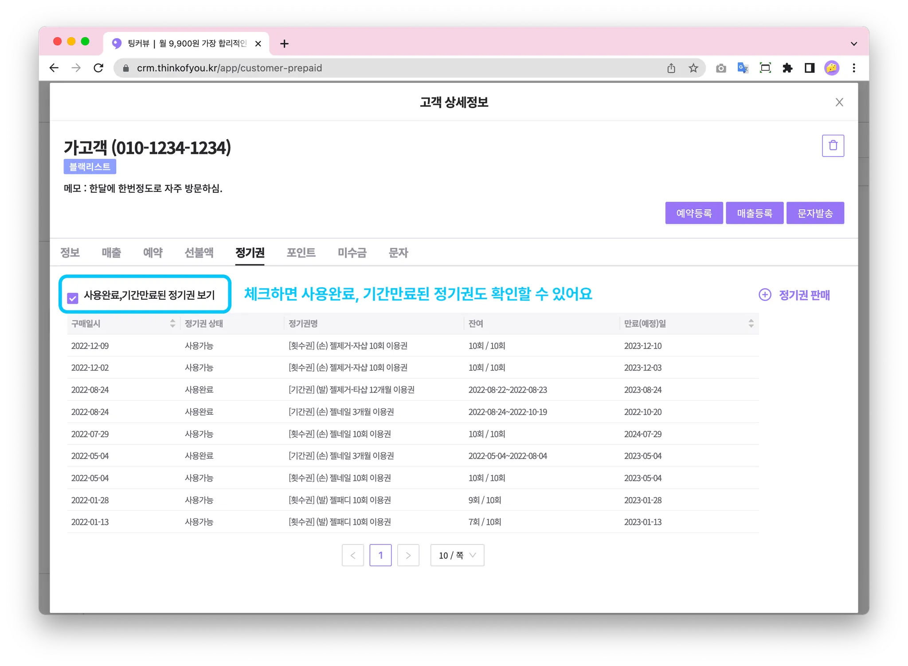Viewport: 908px width, 666px height.
Task: Click the 예약등록 button
Action: click(x=694, y=213)
